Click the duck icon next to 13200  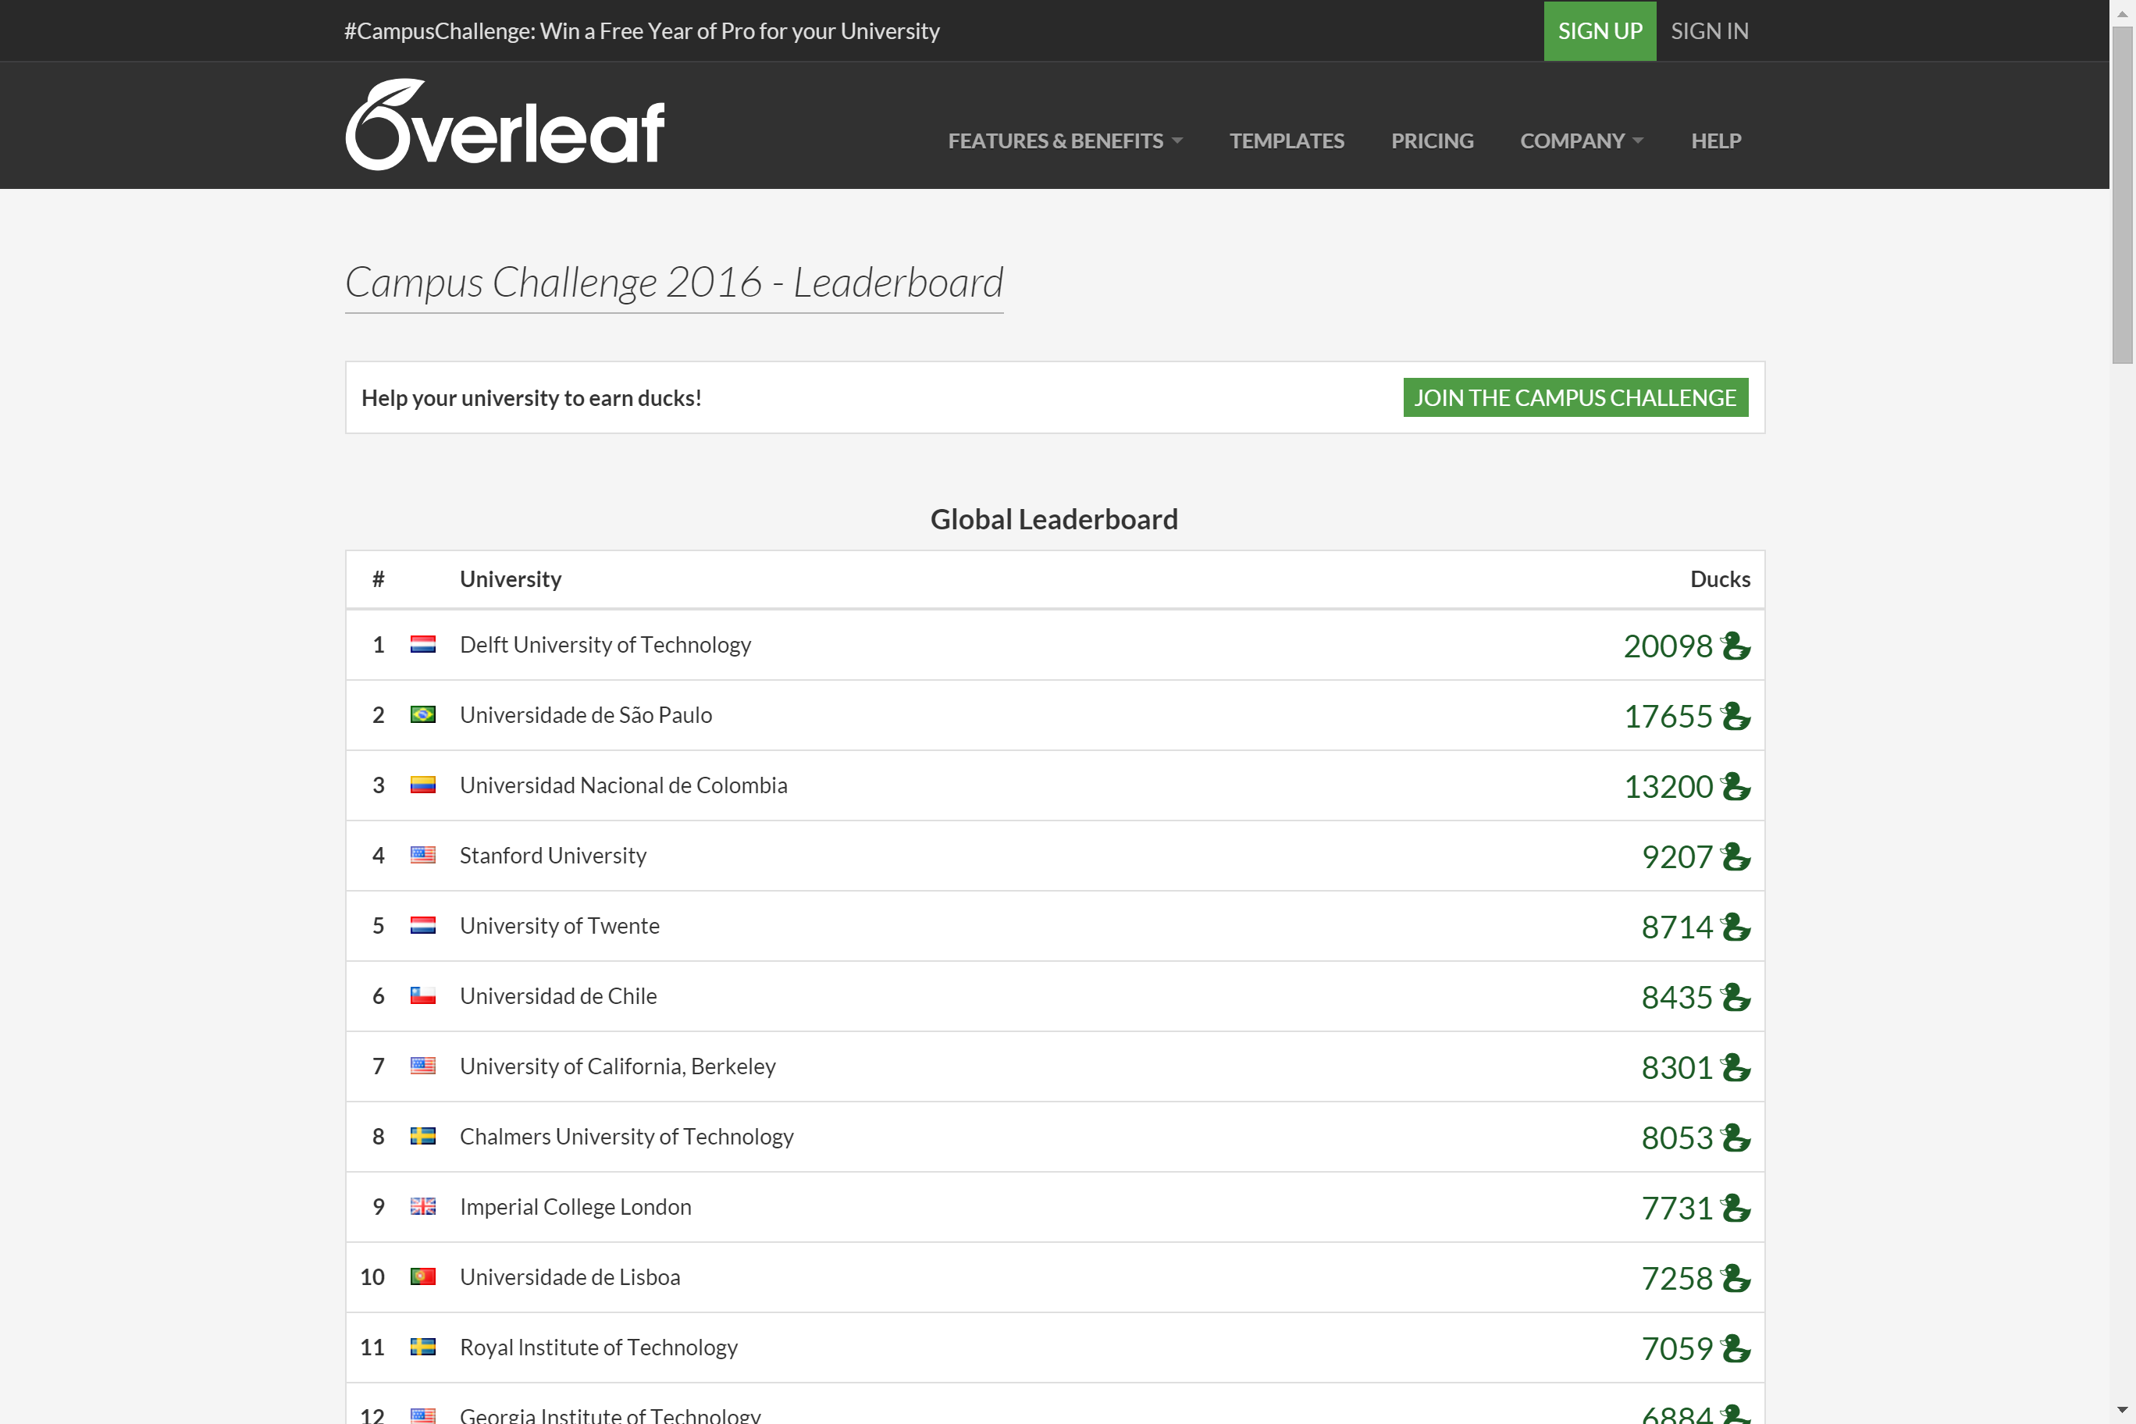point(1735,786)
